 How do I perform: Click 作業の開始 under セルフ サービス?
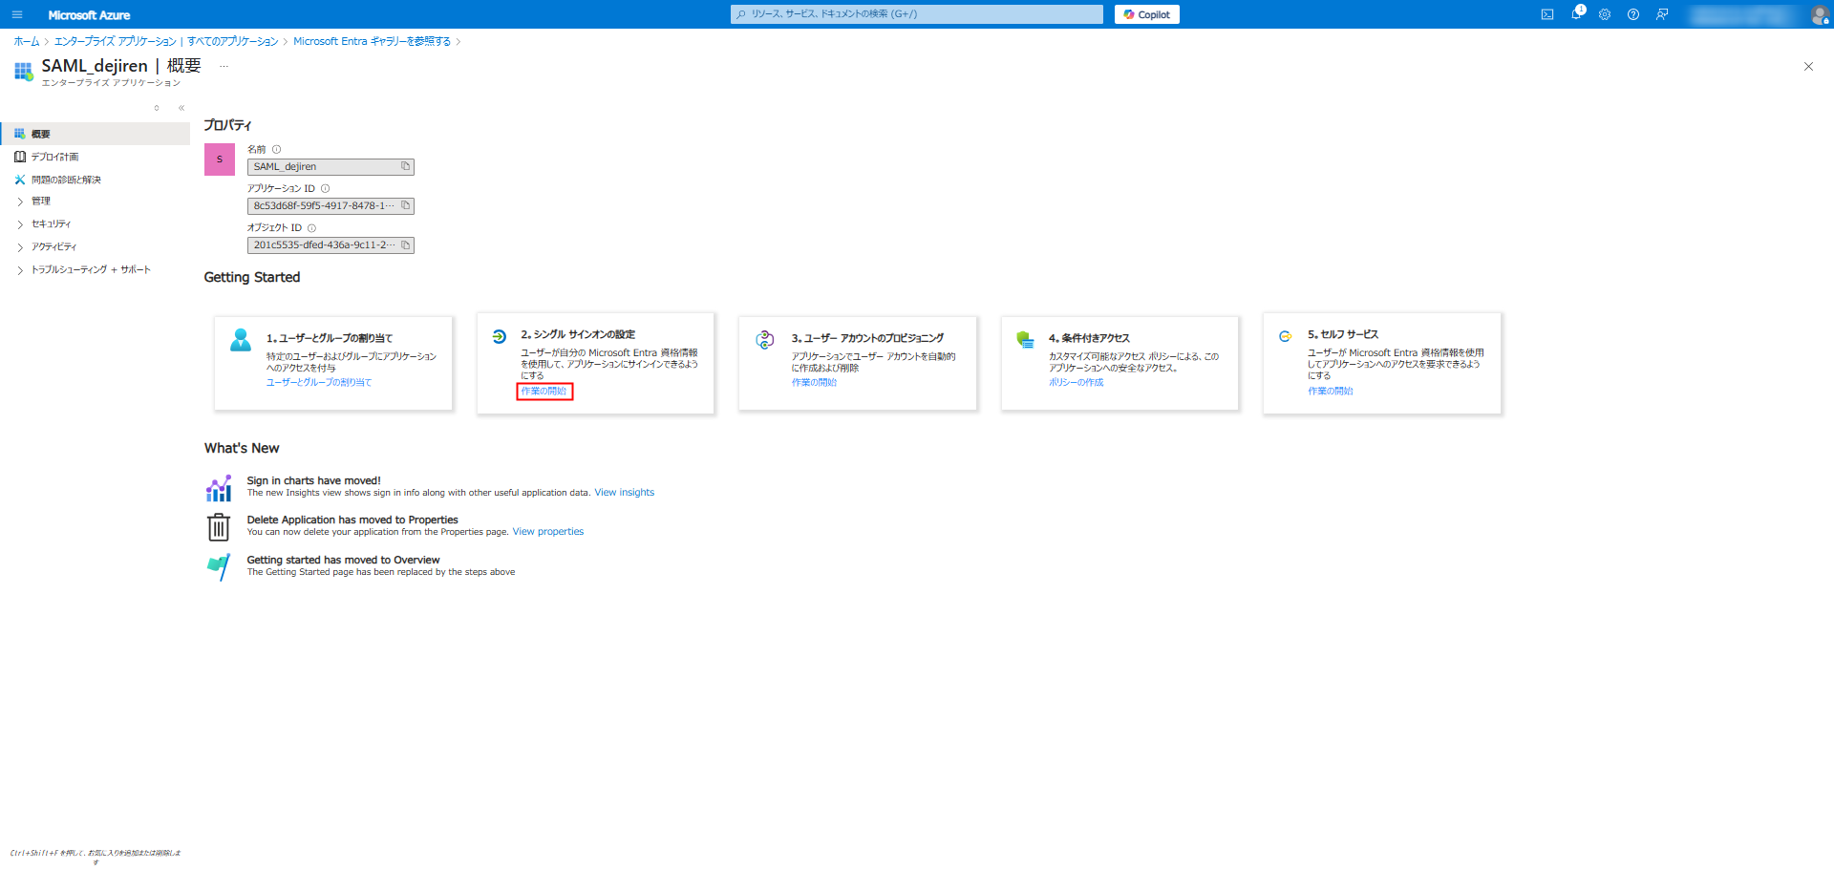coord(1331,391)
